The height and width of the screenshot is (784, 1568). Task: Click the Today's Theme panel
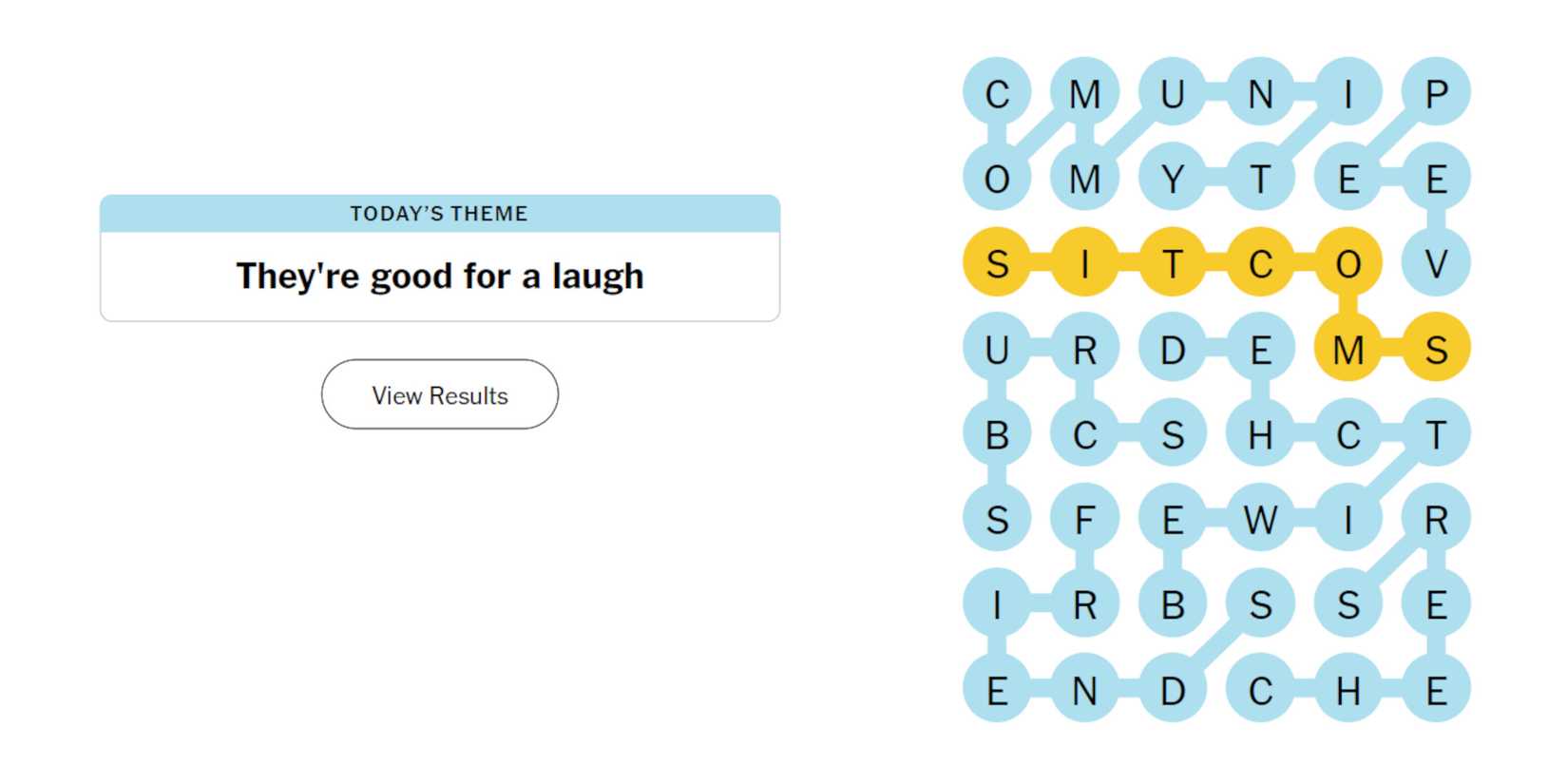439,257
